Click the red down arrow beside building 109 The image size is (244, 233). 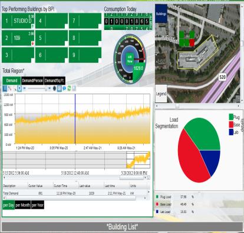tap(32, 44)
